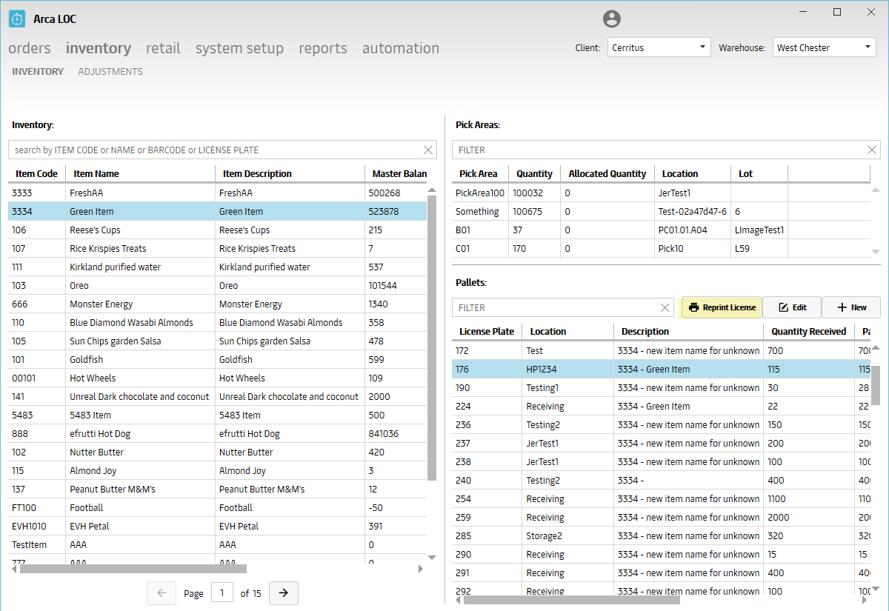Click the page number input box
Image resolution: width=889 pixels, height=611 pixels.
(x=222, y=593)
